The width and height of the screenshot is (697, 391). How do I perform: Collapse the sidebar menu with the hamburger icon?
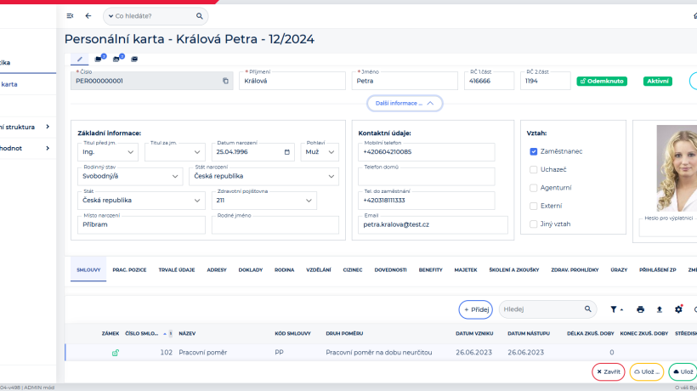tap(70, 16)
